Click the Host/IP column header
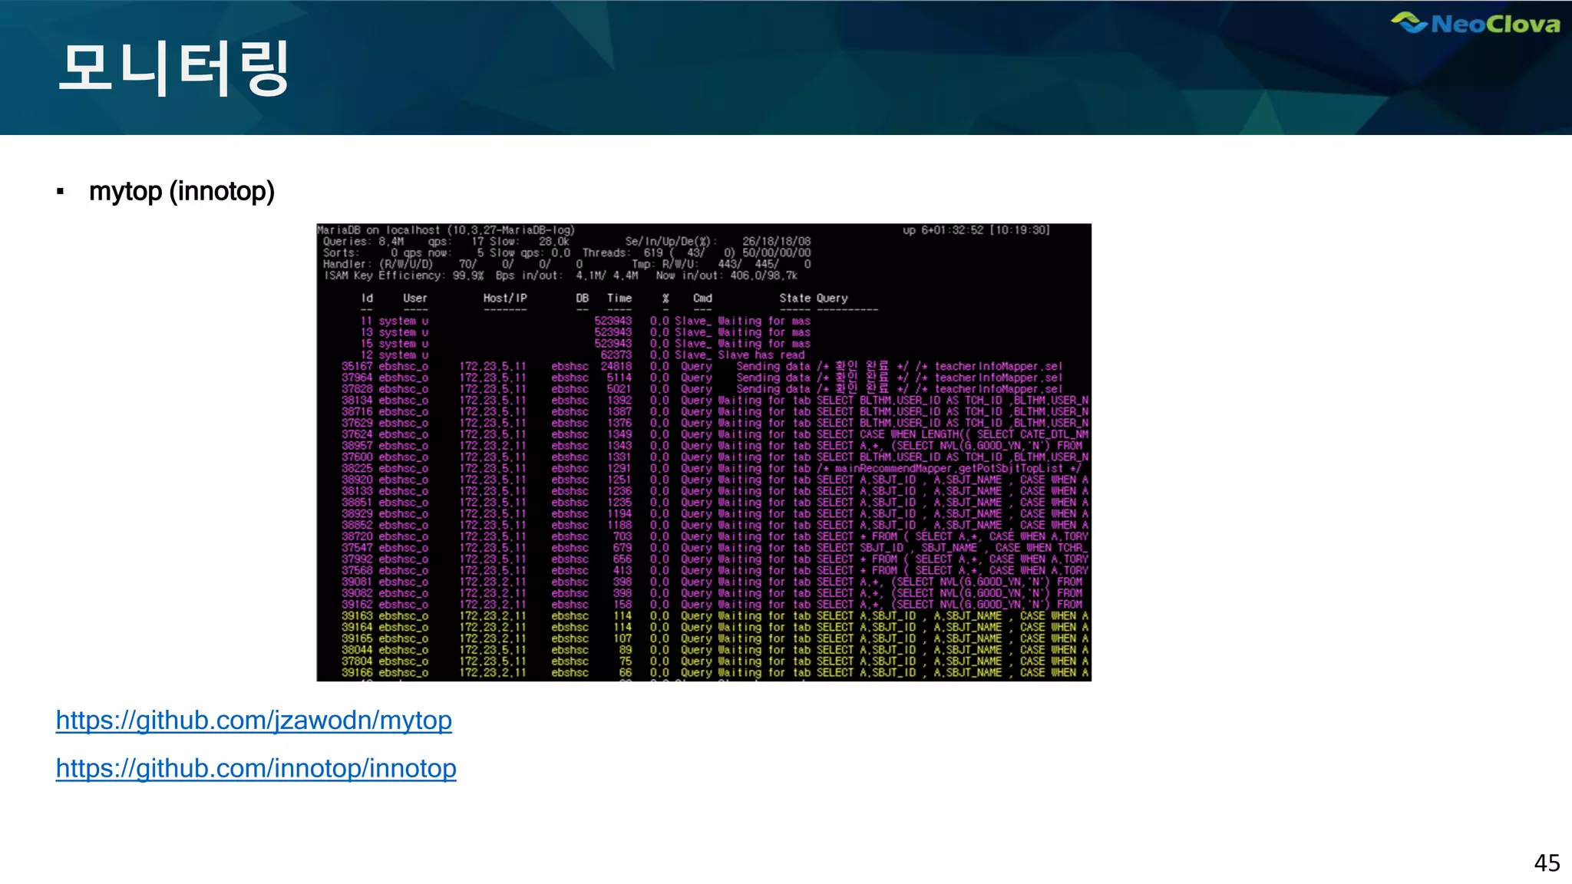Image resolution: width=1572 pixels, height=884 pixels. (504, 298)
